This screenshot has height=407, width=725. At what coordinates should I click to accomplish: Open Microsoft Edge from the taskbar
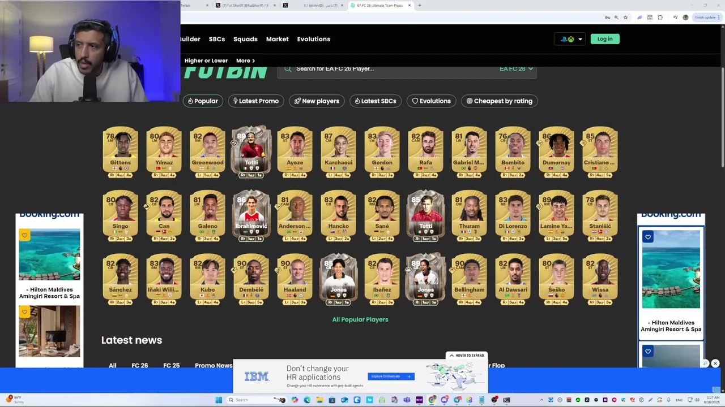coord(307,400)
